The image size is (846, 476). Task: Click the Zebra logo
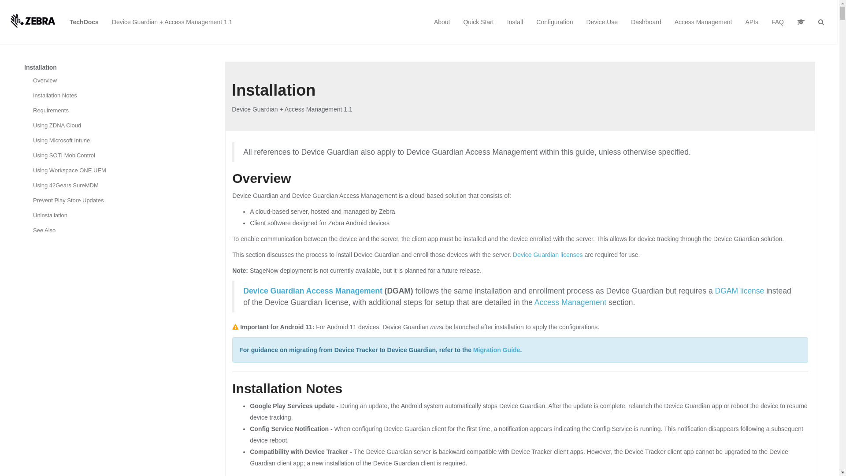33,21
